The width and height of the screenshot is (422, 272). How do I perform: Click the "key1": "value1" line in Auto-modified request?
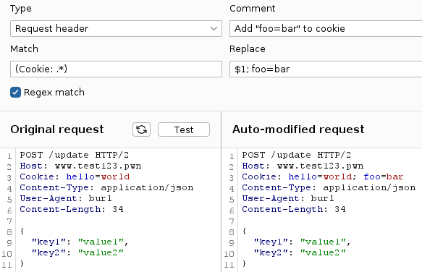[x=302, y=242]
